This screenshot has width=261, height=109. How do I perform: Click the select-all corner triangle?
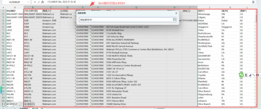click(3, 8)
